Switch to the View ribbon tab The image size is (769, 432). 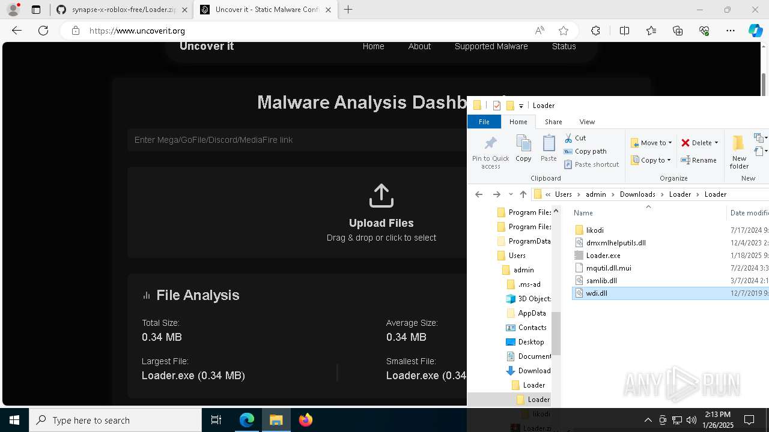[x=587, y=122]
